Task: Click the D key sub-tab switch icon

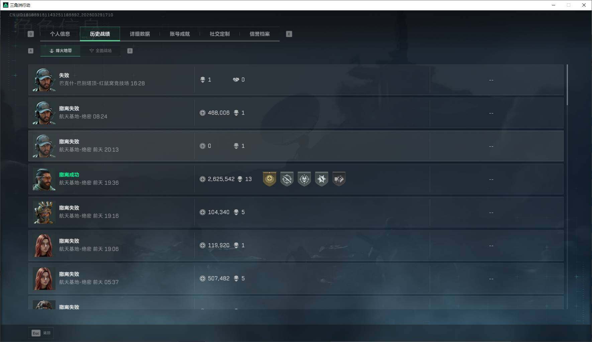Action: pyautogui.click(x=130, y=51)
